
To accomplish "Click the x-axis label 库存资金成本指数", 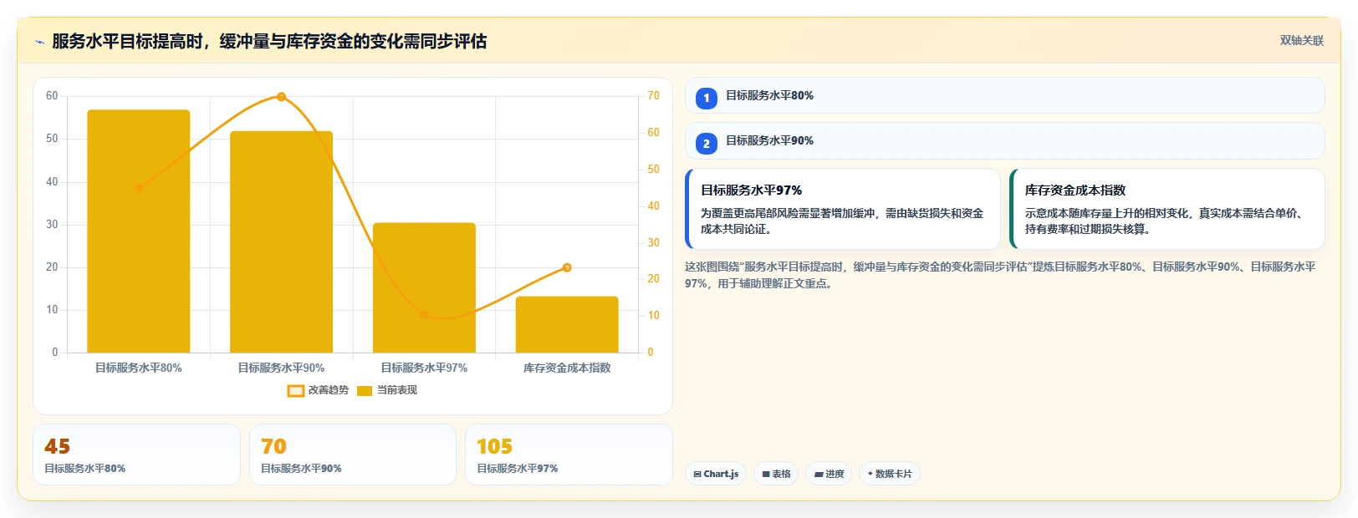I will (x=567, y=368).
